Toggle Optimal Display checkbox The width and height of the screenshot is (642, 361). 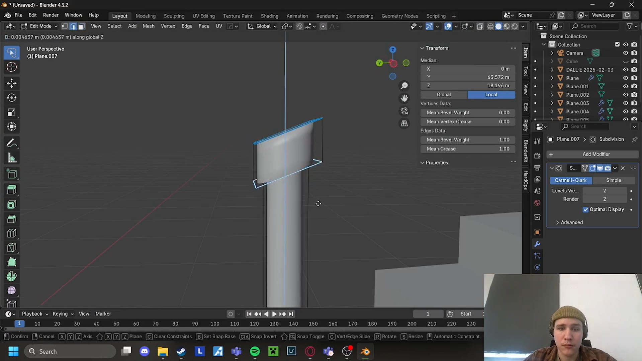pos(585,209)
